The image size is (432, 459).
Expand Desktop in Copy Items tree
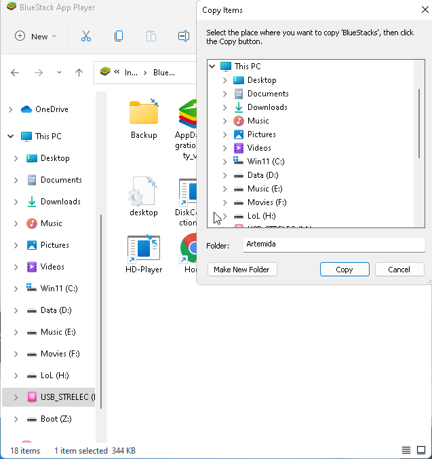tap(224, 80)
